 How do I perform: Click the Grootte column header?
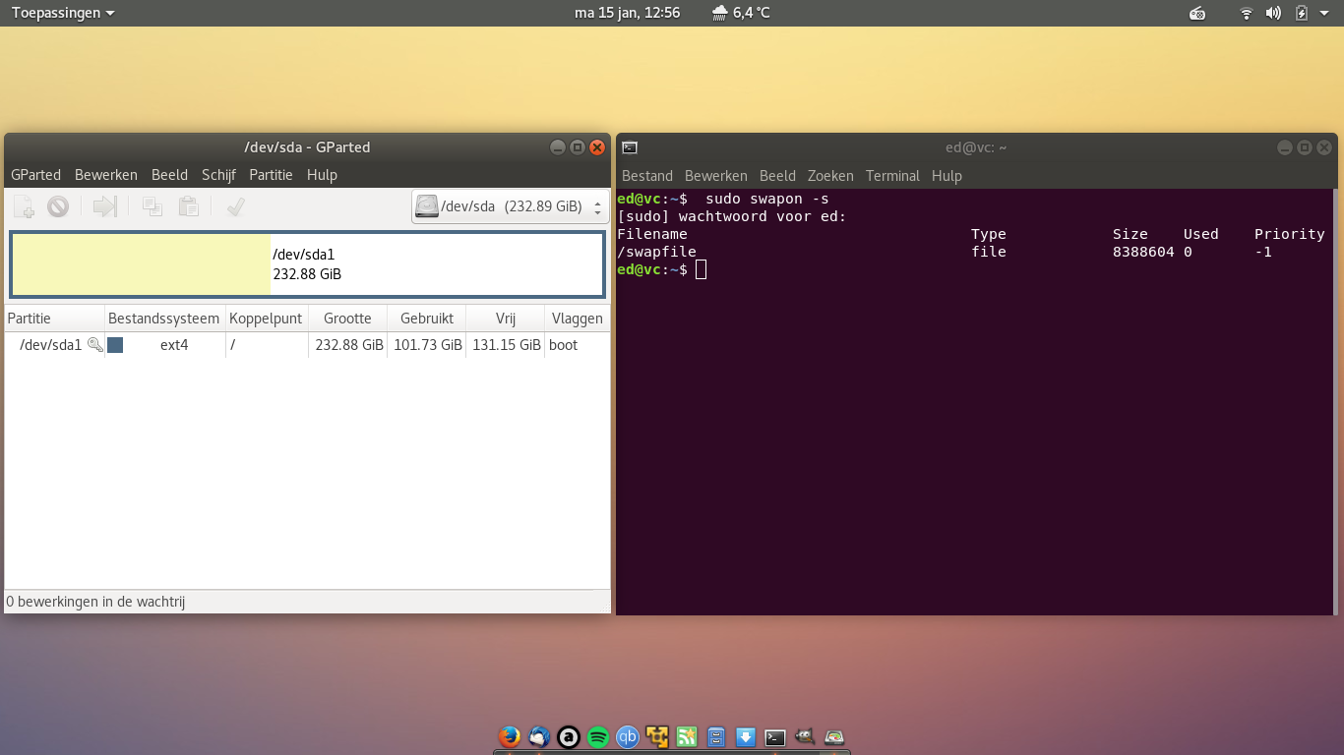(347, 319)
